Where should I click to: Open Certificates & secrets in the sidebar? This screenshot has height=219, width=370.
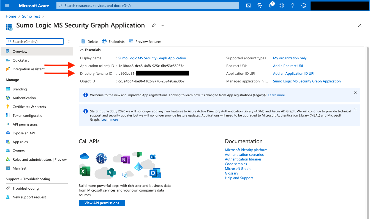coord(29,107)
